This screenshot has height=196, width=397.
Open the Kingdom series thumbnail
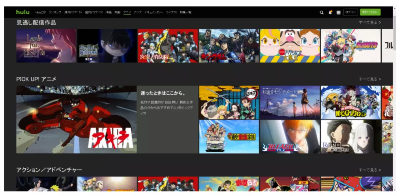[229, 46]
